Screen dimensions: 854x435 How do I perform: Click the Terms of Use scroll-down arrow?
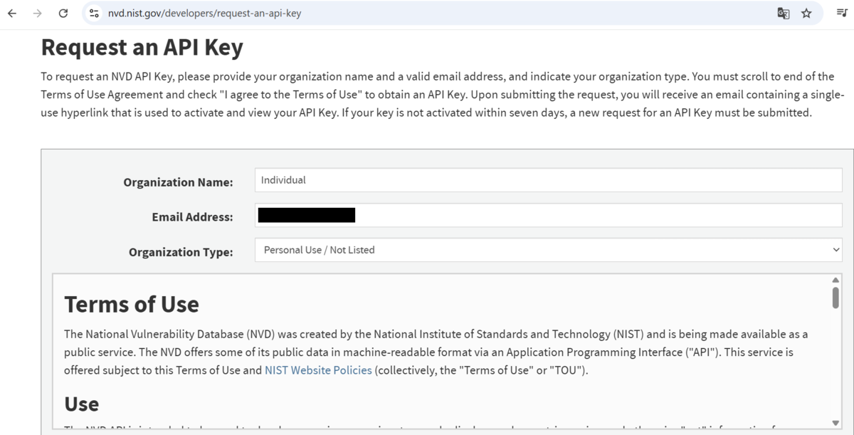coord(835,424)
